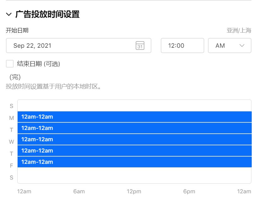This screenshot has width=264, height=204.
Task: Select Monday's 12am-12am schedule bar
Action: [135, 117]
